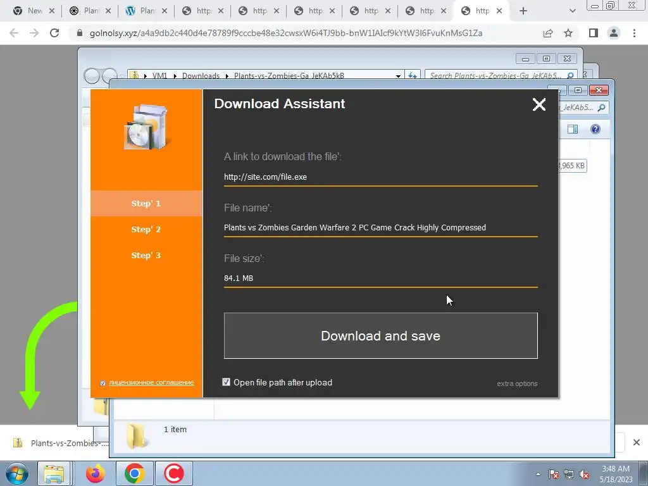Click Downloads in Explorer breadcrumb
The height and width of the screenshot is (486, 648).
tap(201, 76)
